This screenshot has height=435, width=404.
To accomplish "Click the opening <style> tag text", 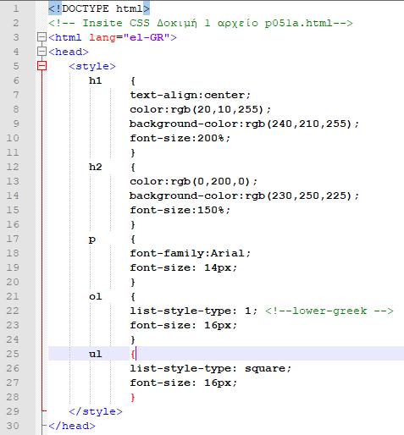I will [92, 67].
